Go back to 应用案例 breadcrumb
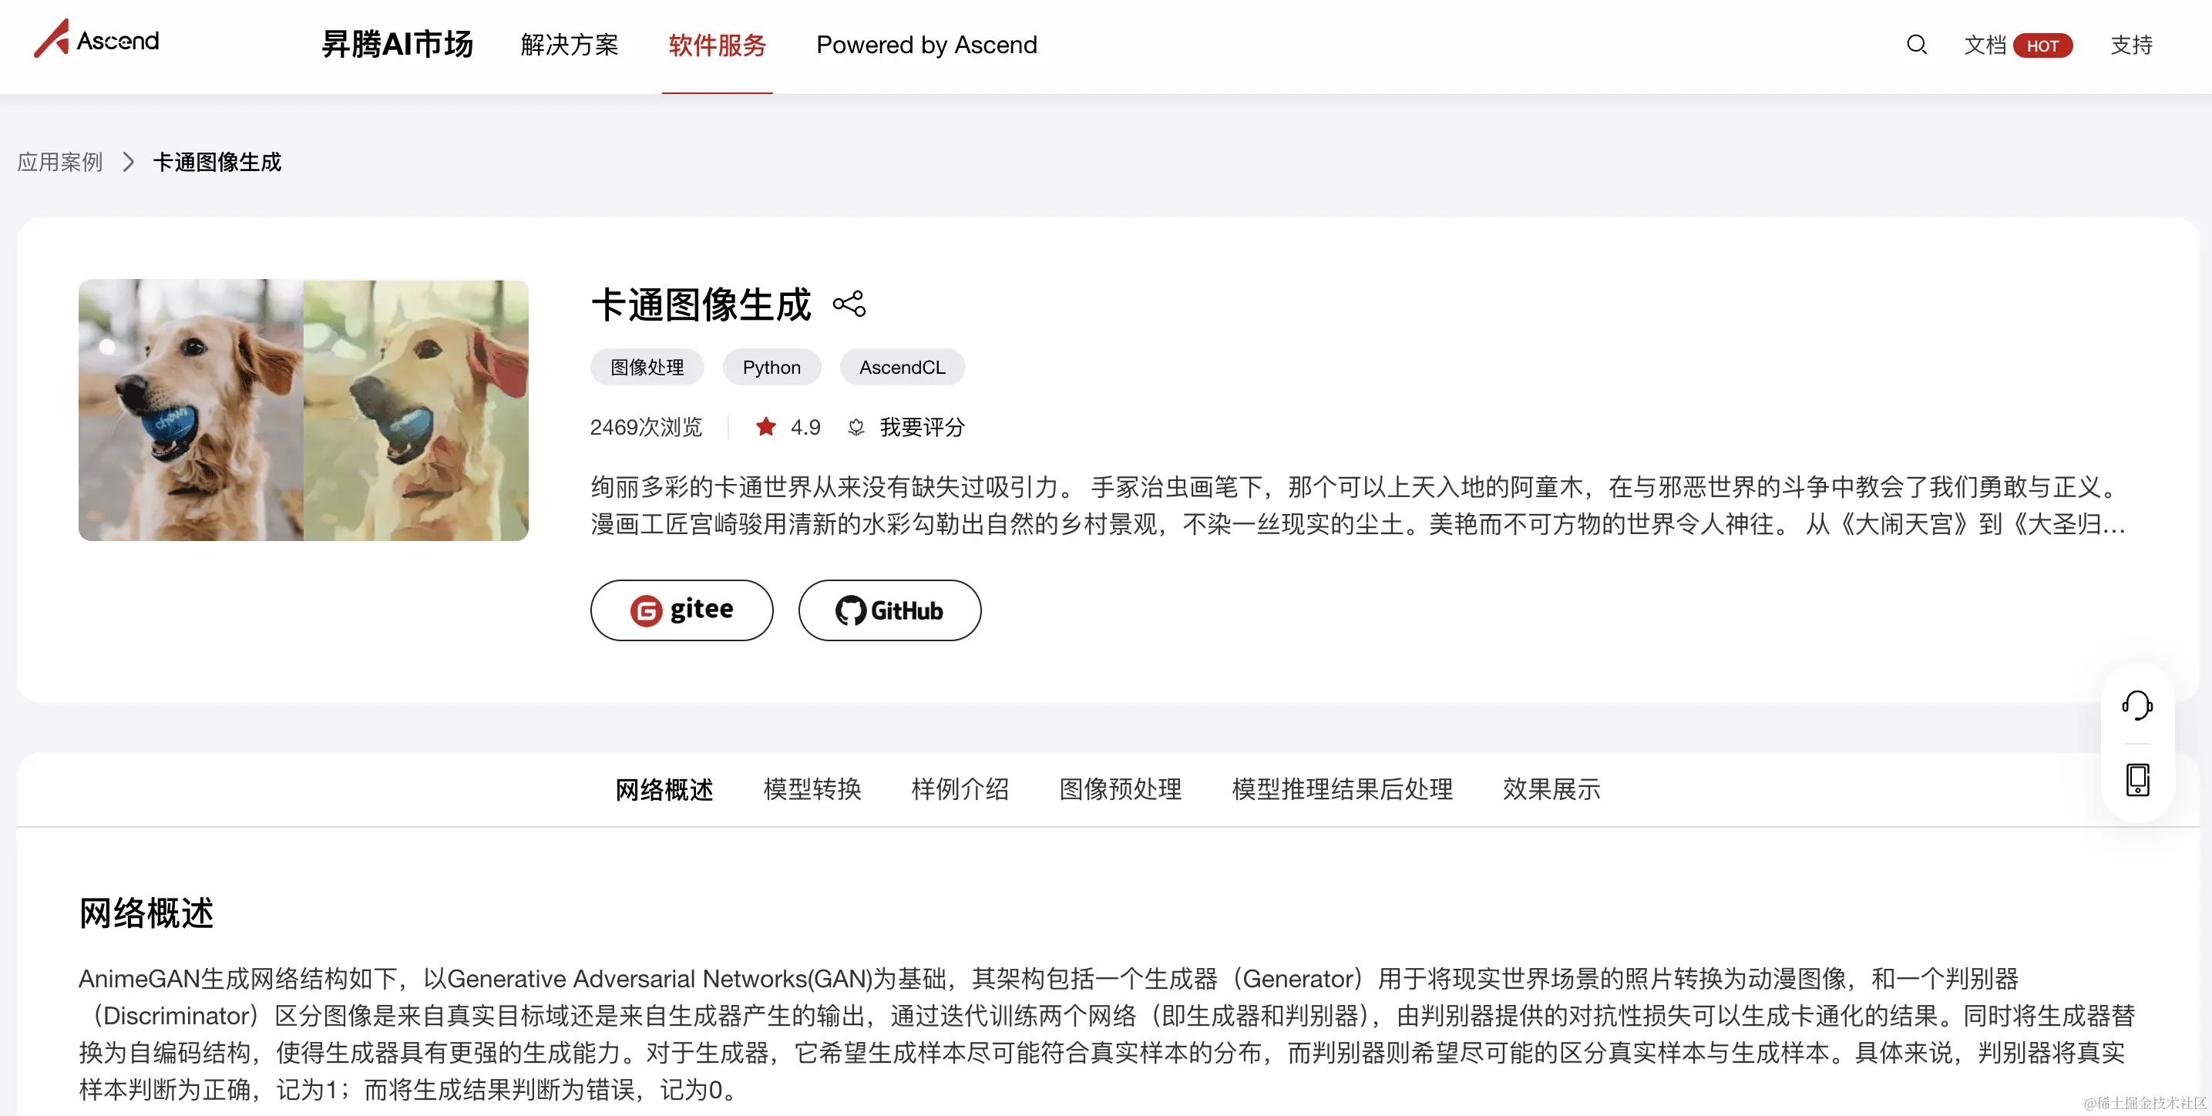The image size is (2212, 1116). click(60, 161)
